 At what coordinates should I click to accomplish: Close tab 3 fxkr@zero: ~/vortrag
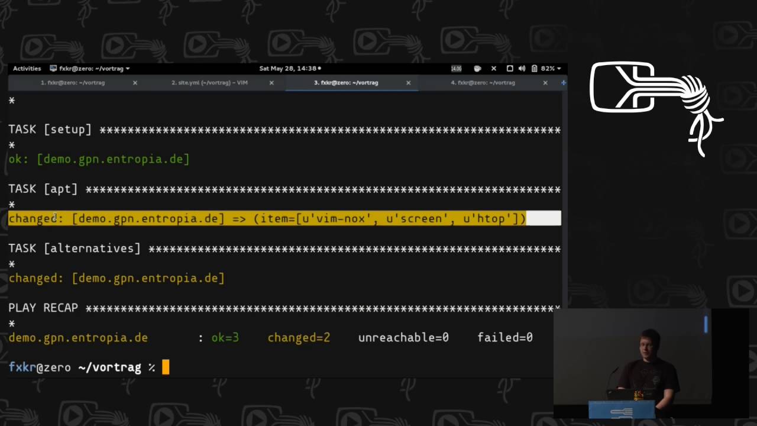tap(408, 83)
